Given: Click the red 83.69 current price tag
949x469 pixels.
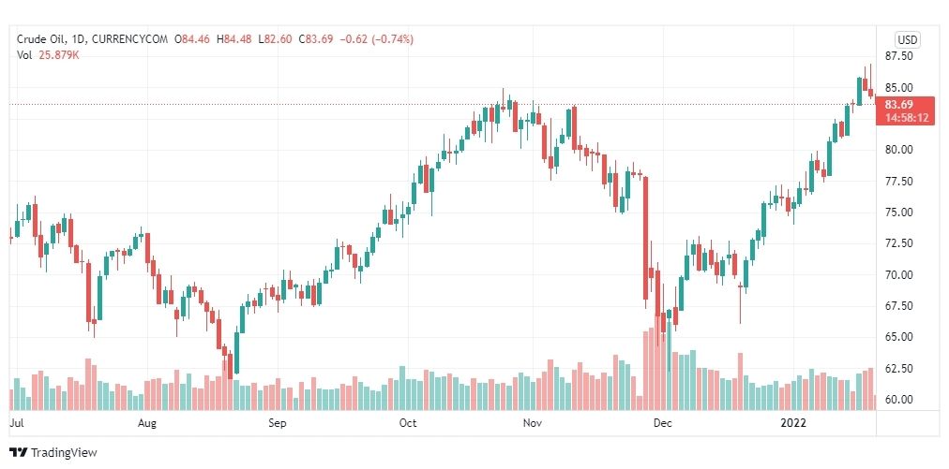Looking at the screenshot, I should tap(898, 105).
